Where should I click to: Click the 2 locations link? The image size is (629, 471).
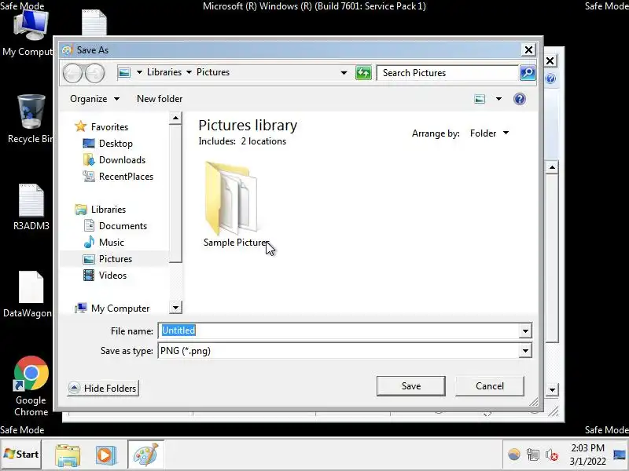coord(263,141)
